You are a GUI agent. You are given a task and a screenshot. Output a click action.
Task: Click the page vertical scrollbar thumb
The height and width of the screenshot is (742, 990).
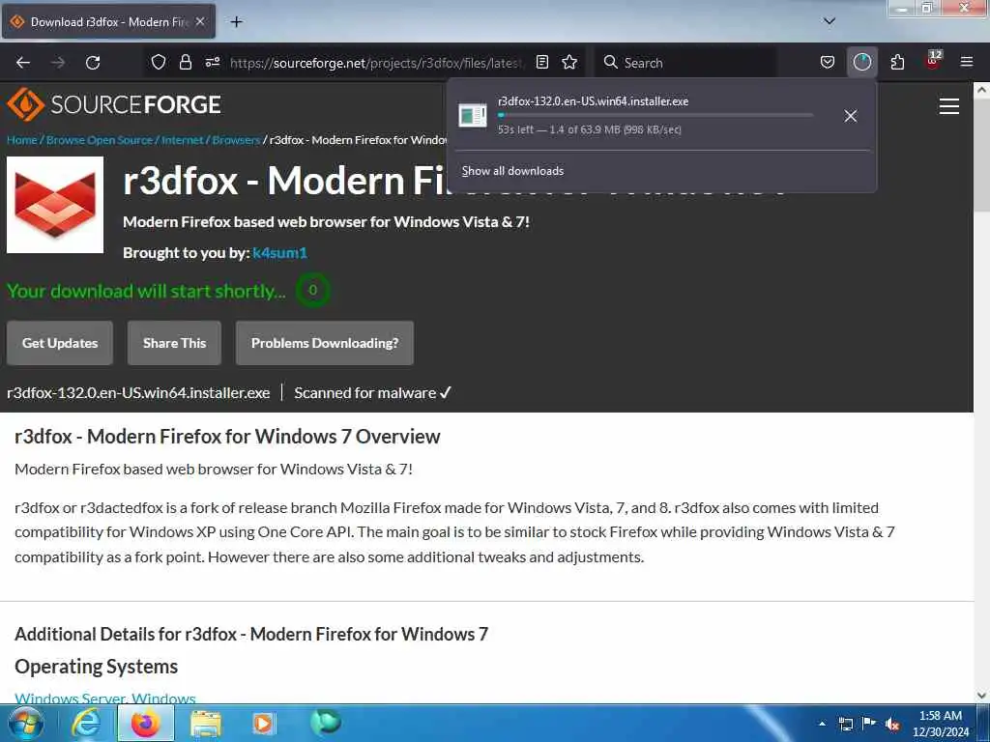tap(981, 155)
